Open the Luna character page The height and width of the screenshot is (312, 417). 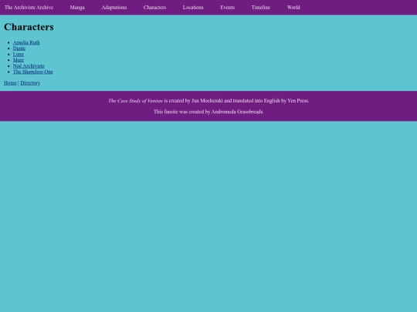click(19, 54)
